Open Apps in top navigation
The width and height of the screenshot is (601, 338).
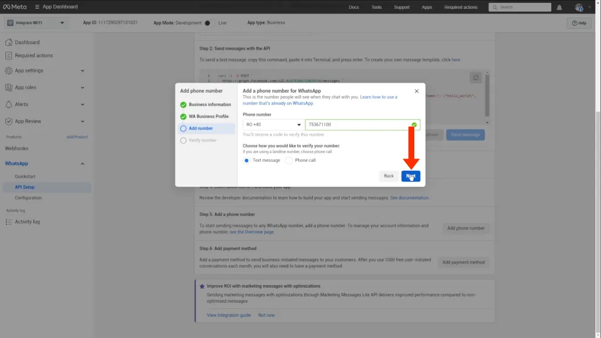[427, 7]
